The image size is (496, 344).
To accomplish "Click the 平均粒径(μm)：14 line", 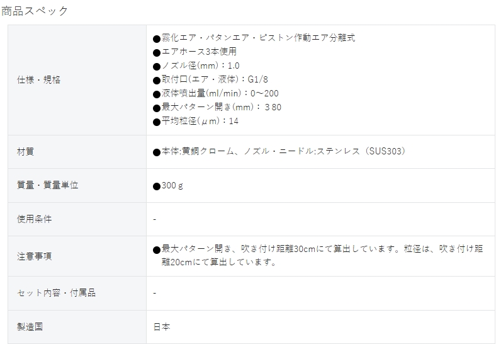I will coord(196,122).
